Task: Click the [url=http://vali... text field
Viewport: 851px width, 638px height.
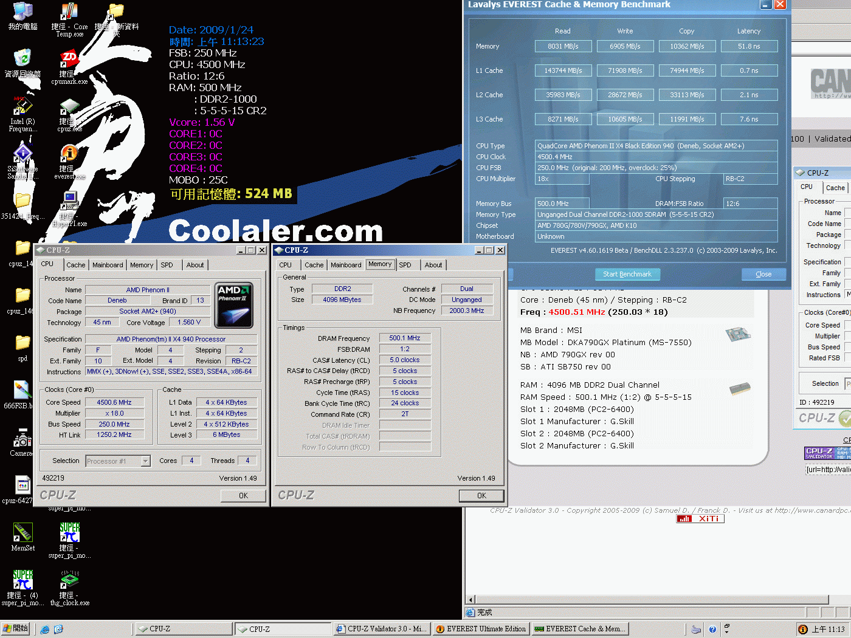Action: coord(828,470)
